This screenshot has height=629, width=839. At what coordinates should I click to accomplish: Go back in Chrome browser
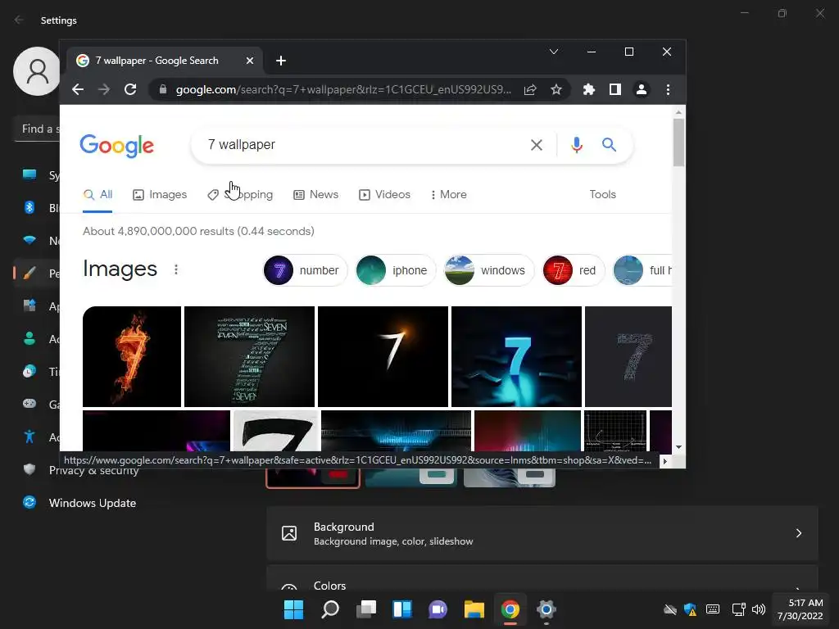point(78,89)
